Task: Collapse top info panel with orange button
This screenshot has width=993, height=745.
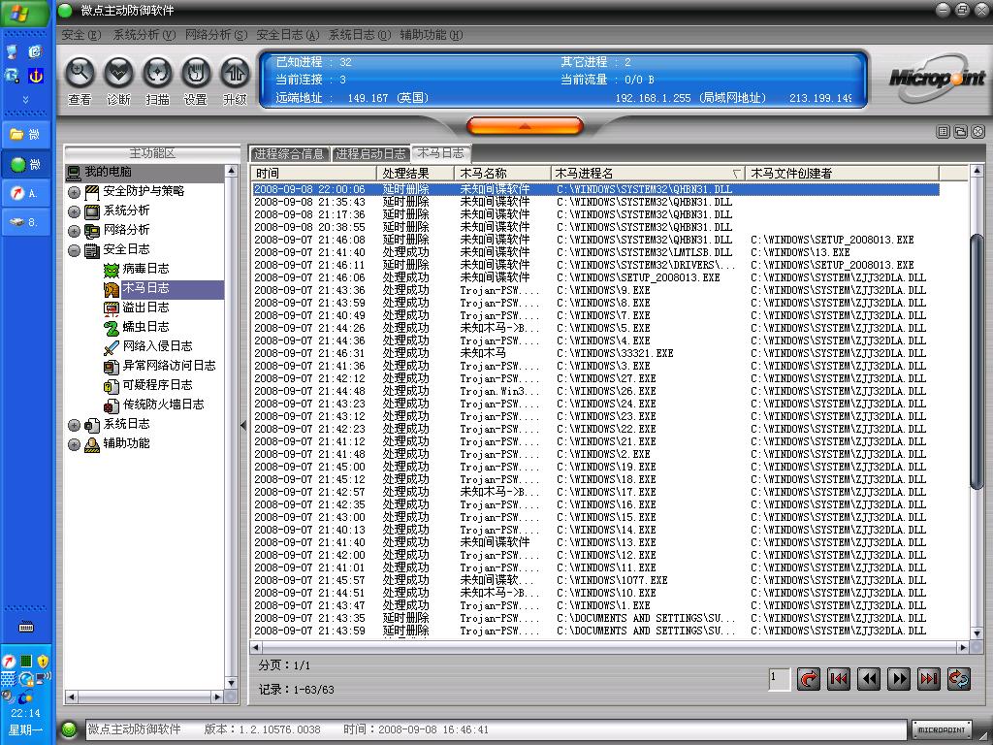Action: point(525,125)
